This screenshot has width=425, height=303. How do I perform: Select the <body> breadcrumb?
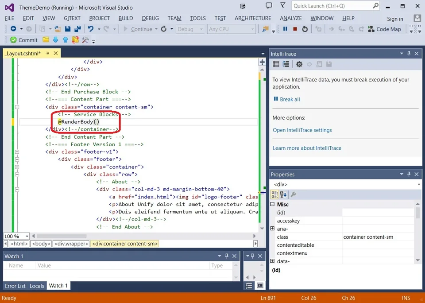click(41, 244)
